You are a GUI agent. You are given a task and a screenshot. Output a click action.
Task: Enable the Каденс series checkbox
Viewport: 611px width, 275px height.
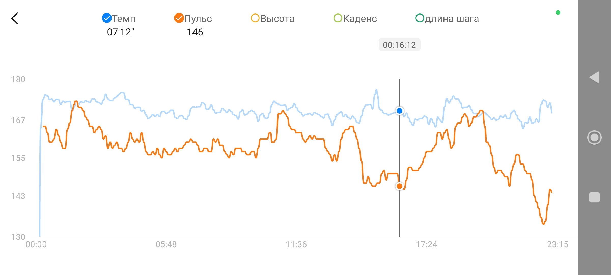click(x=338, y=18)
